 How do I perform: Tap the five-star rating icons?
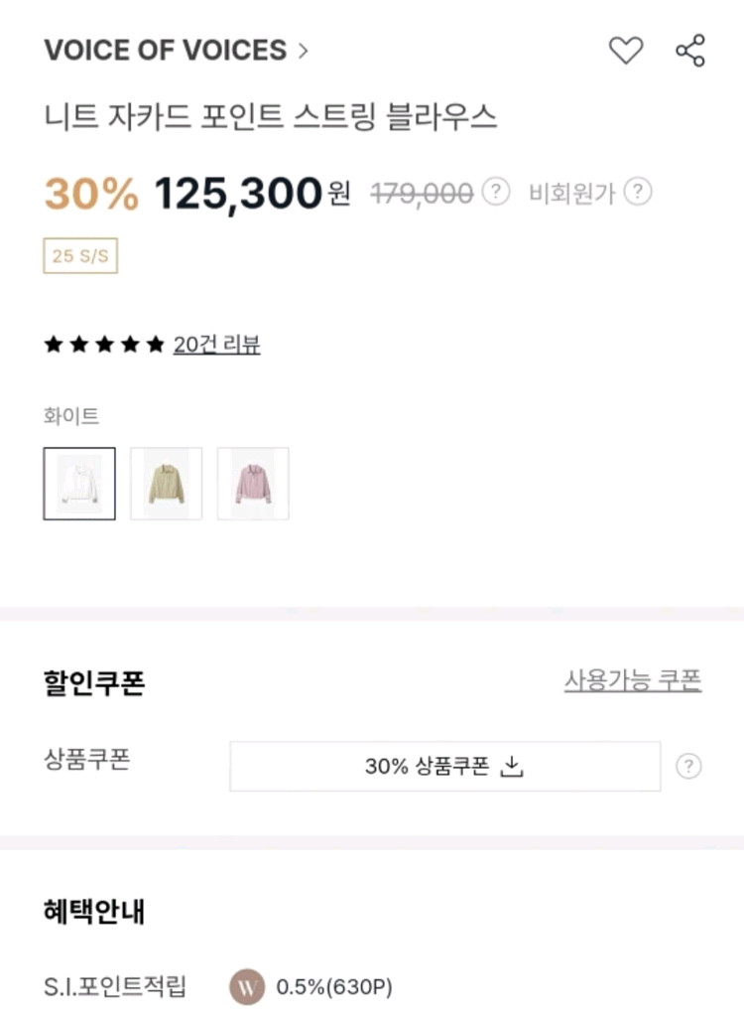pos(103,345)
